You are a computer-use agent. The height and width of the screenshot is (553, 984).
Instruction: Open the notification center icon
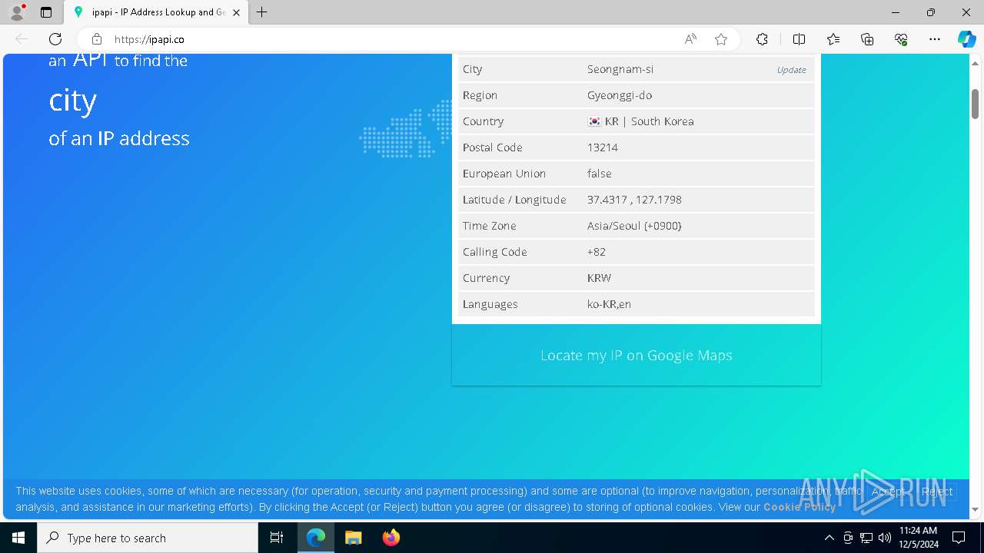959,538
